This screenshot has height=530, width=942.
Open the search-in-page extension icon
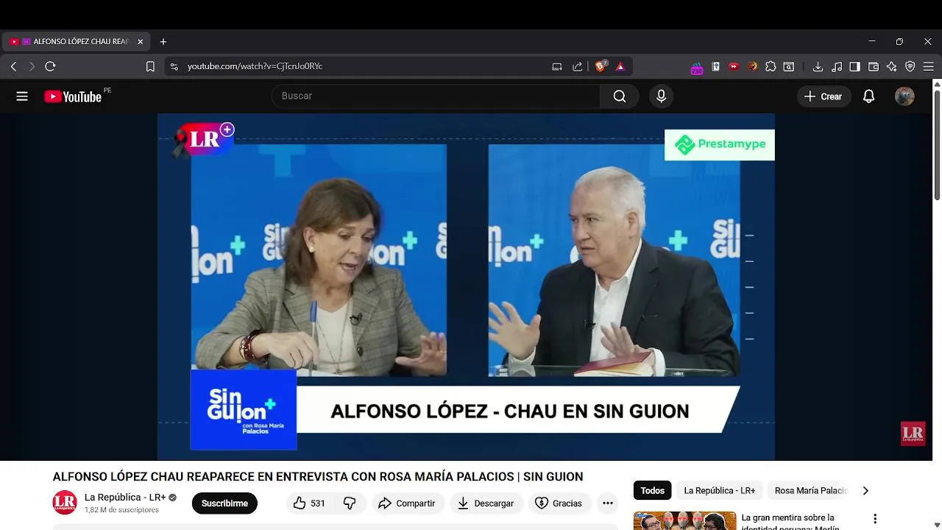tap(789, 66)
